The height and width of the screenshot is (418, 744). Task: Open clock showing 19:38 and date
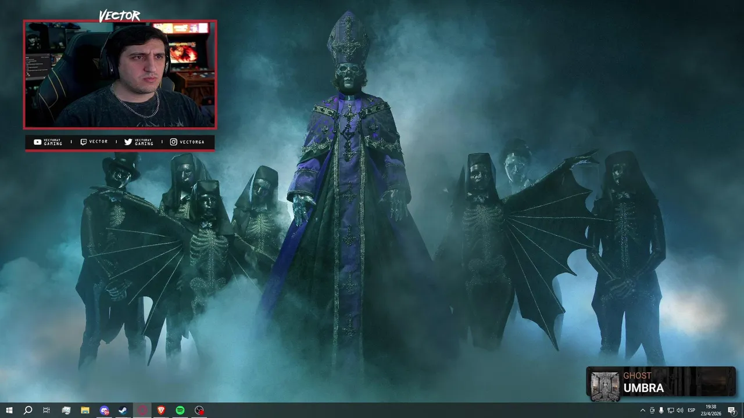(x=710, y=410)
